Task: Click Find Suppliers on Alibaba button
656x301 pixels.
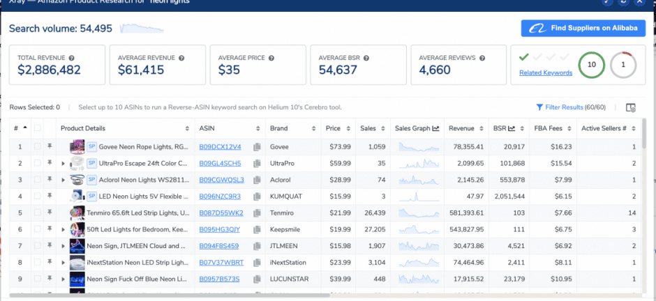Action: pyautogui.click(x=583, y=29)
